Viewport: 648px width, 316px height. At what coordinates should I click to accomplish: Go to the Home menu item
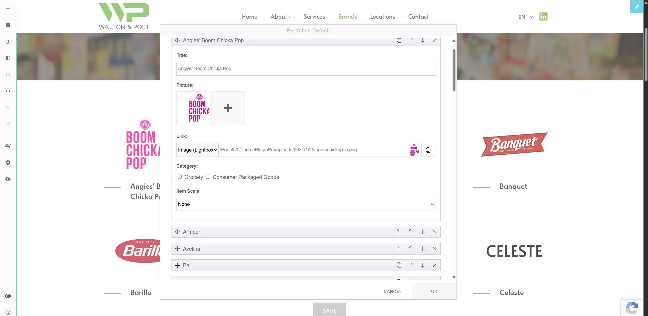point(250,17)
